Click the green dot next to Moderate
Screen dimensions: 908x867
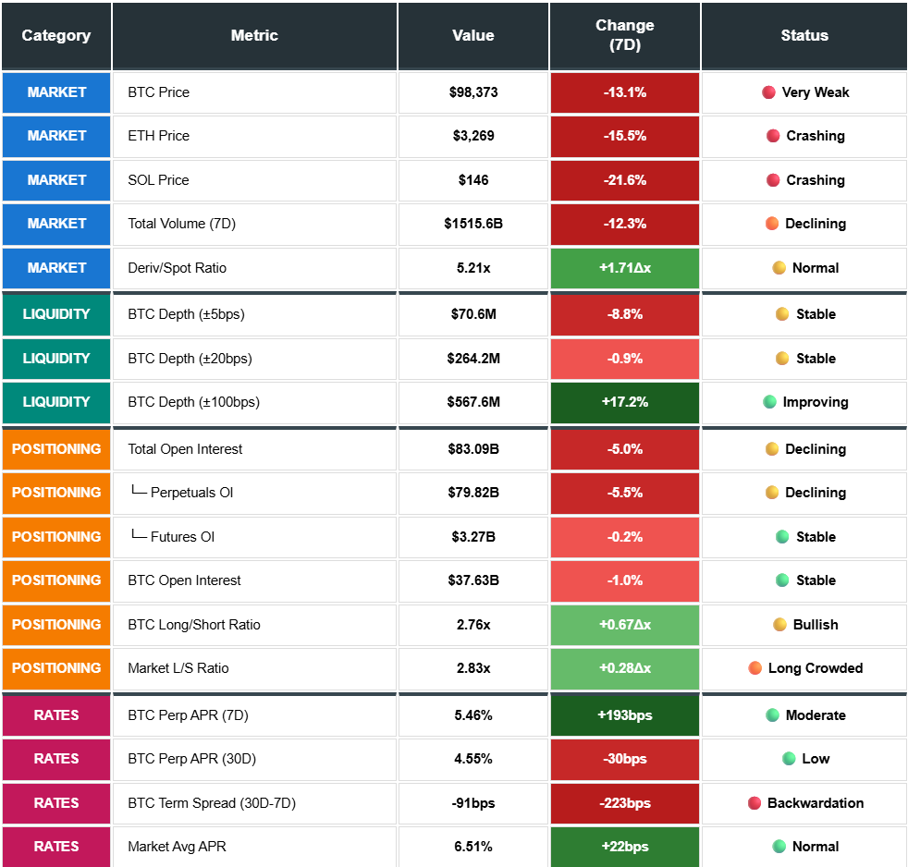click(x=772, y=715)
